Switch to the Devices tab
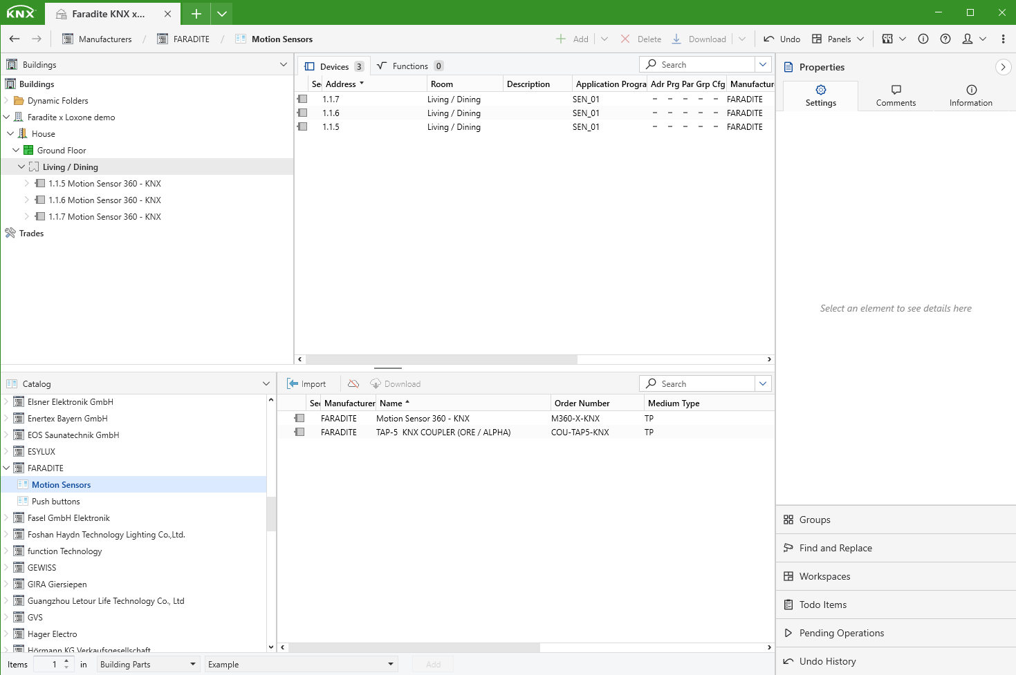1016x675 pixels. 334,66
